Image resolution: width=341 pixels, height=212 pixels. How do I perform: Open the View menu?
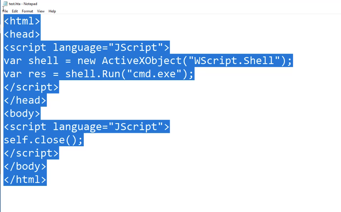click(x=41, y=11)
